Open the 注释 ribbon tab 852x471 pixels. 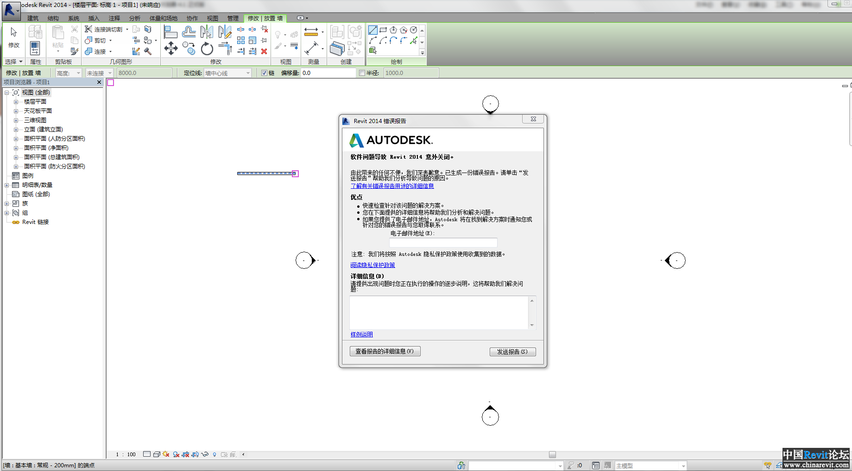click(114, 19)
